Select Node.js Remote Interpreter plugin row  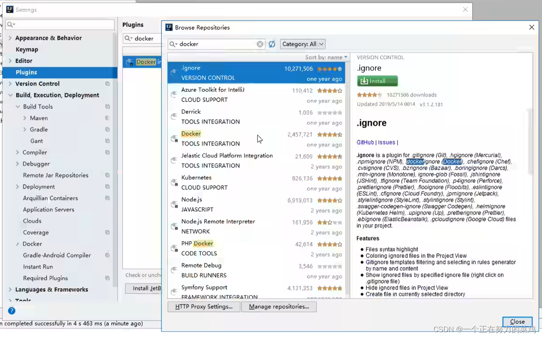pos(256,226)
